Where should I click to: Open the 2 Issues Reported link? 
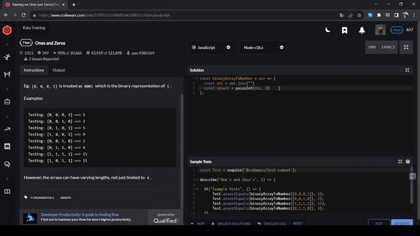pyautogui.click(x=41, y=59)
